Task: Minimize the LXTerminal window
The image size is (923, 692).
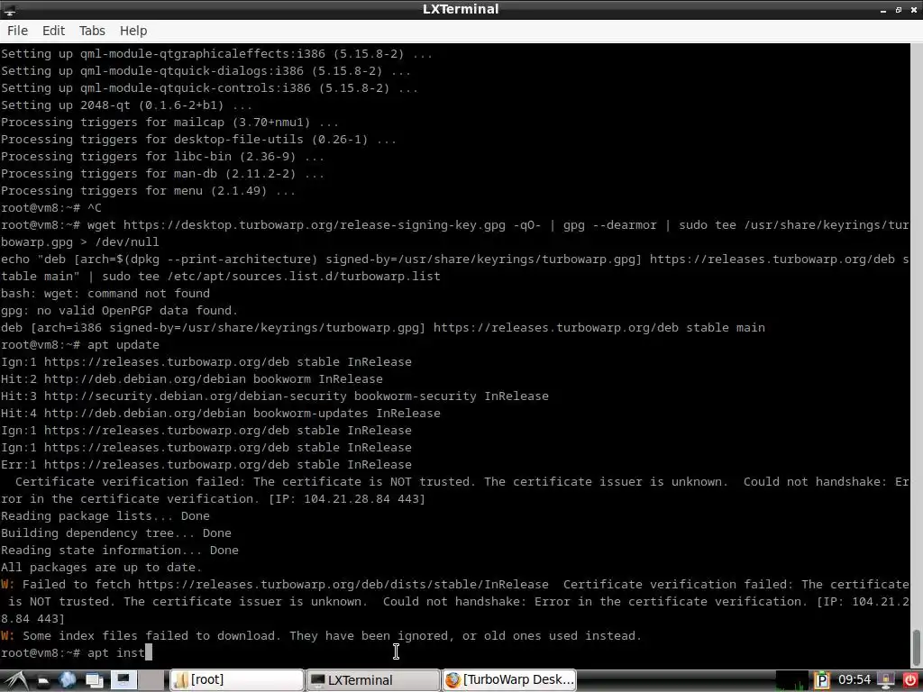Action: (x=883, y=10)
